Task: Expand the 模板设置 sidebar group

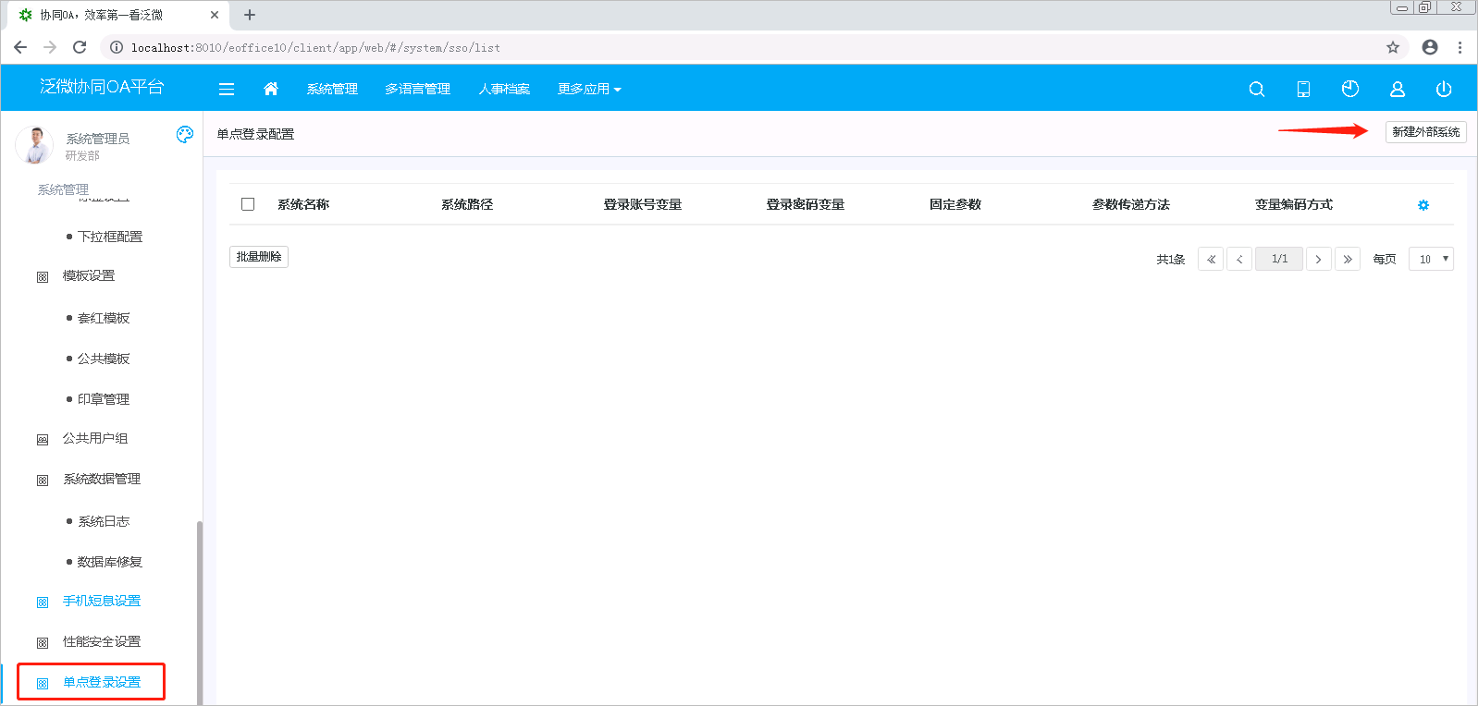Action: [x=89, y=275]
